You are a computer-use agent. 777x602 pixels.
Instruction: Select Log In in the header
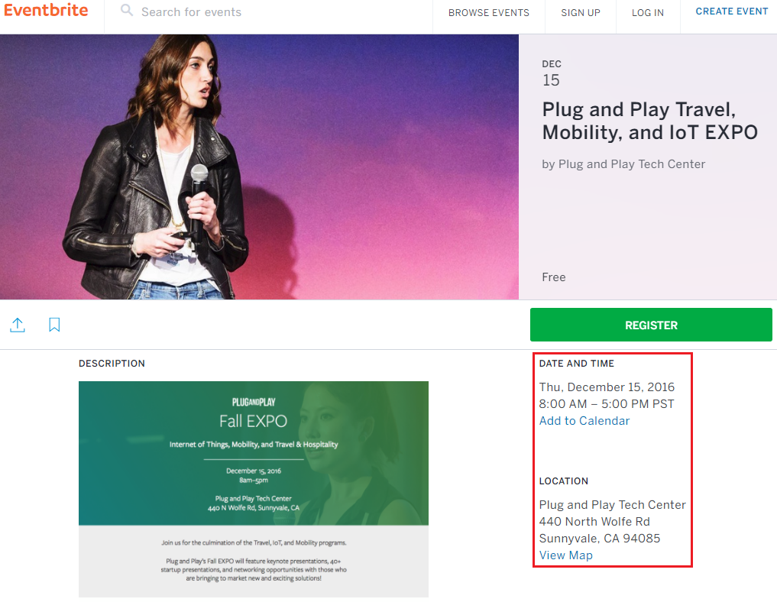coord(647,13)
